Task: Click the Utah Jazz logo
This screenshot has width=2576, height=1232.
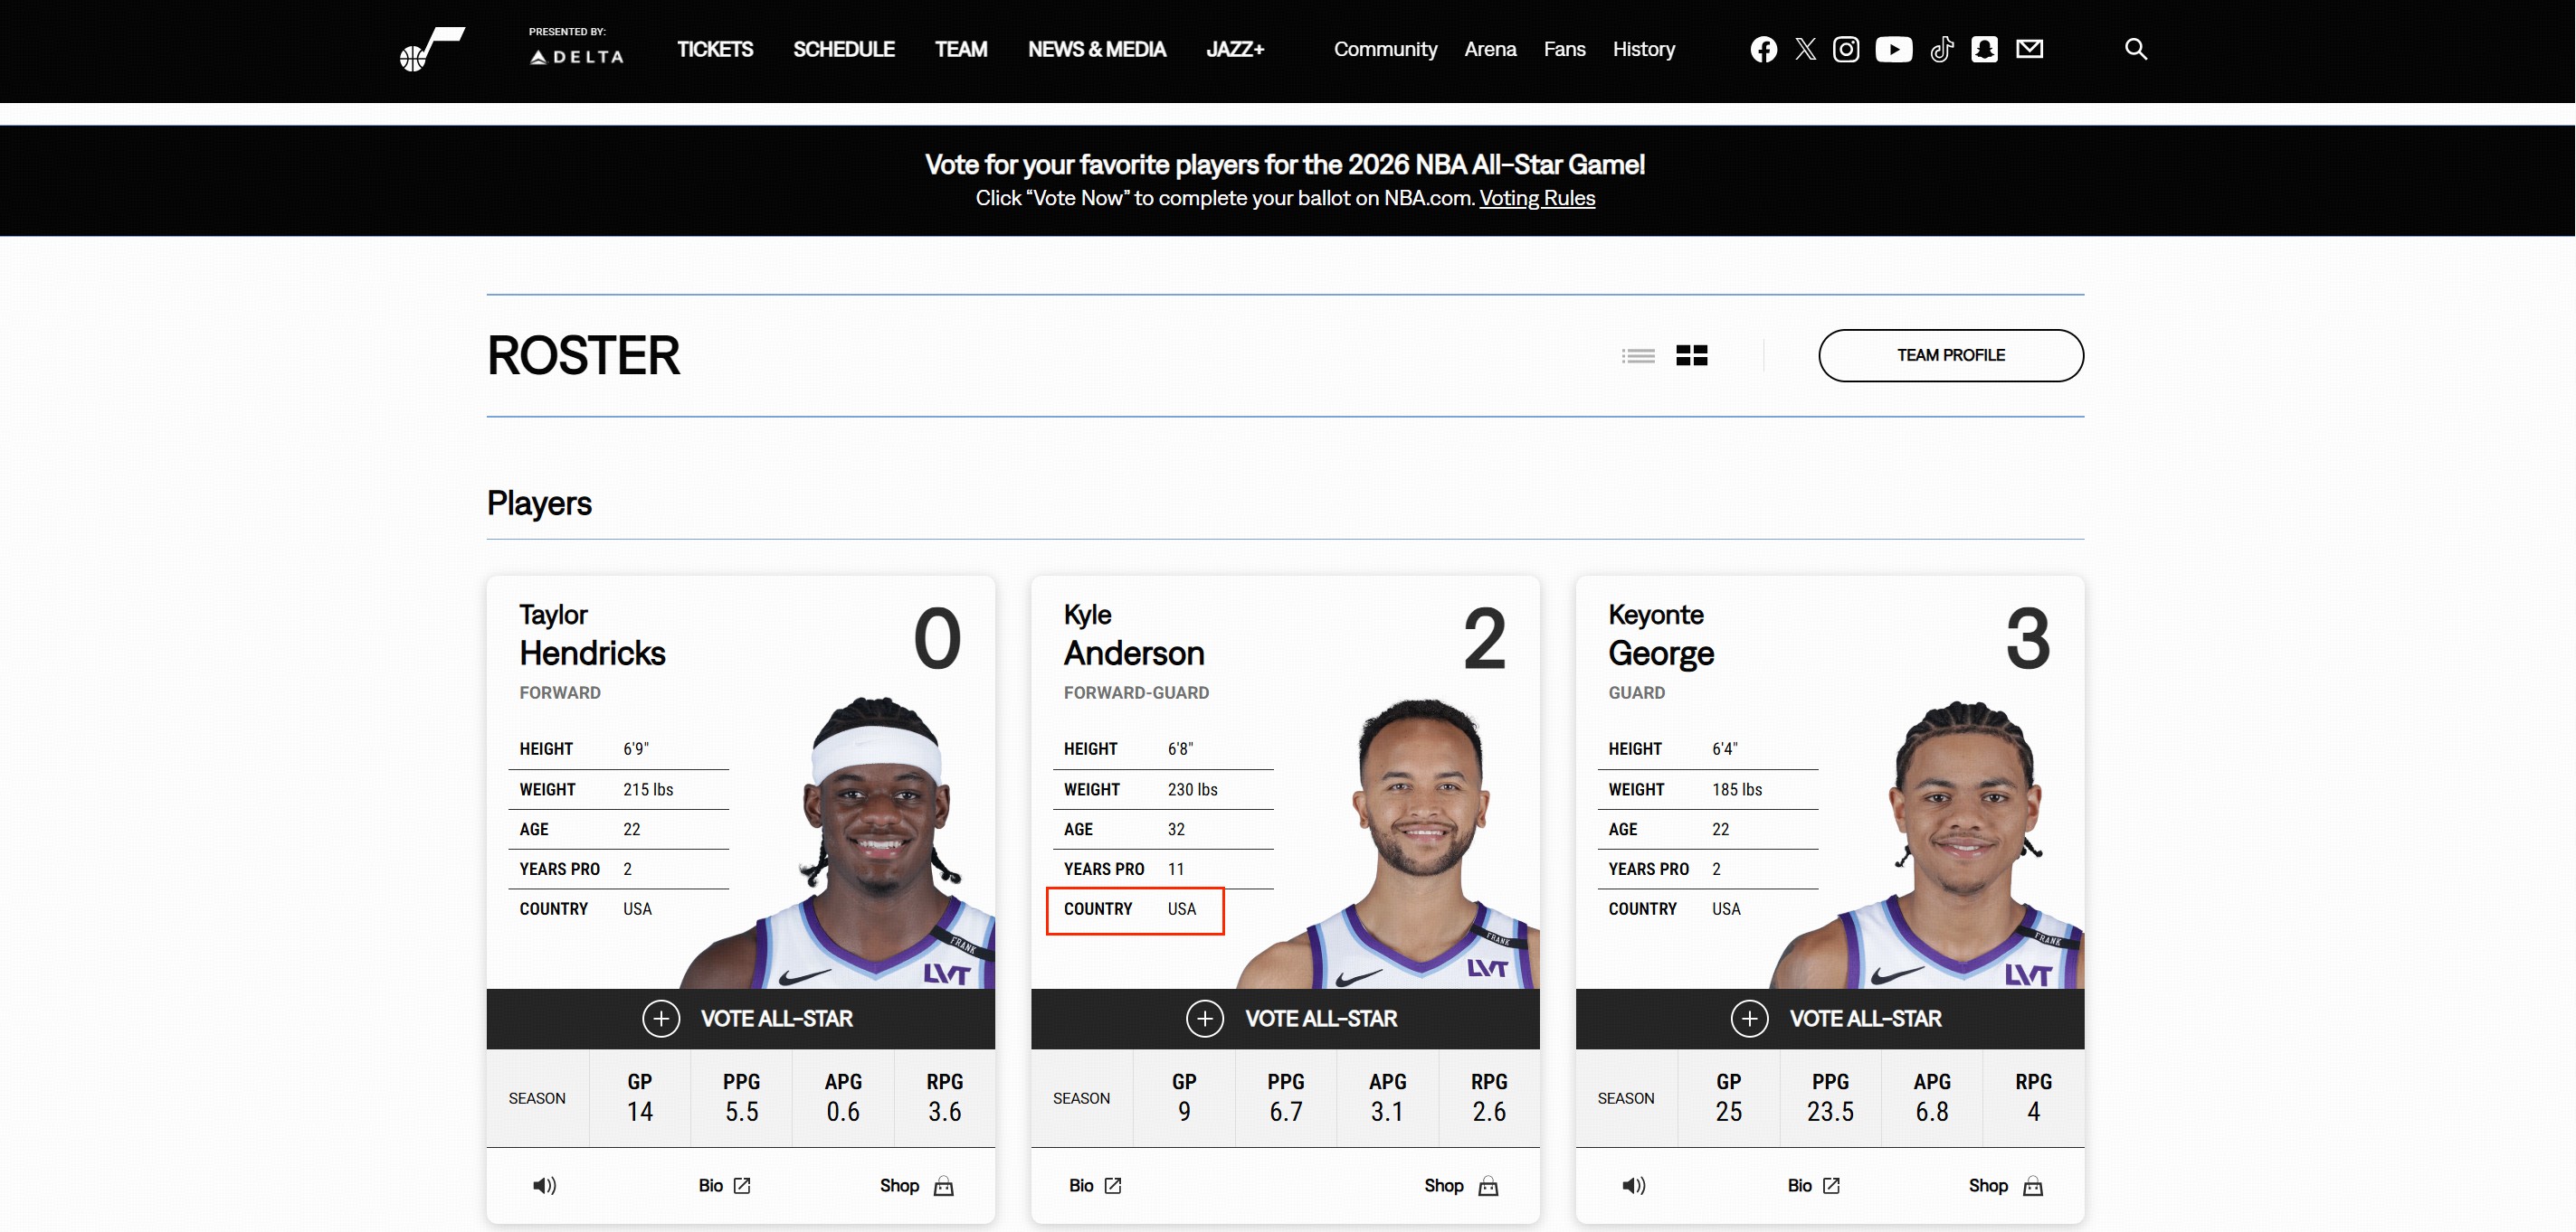Action: 432,49
